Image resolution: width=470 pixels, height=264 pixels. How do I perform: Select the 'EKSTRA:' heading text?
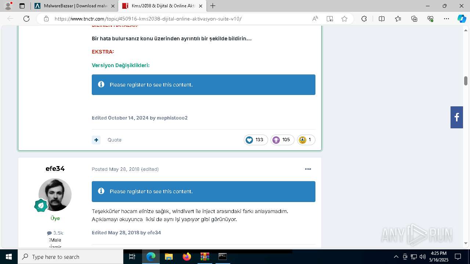pyautogui.click(x=103, y=52)
